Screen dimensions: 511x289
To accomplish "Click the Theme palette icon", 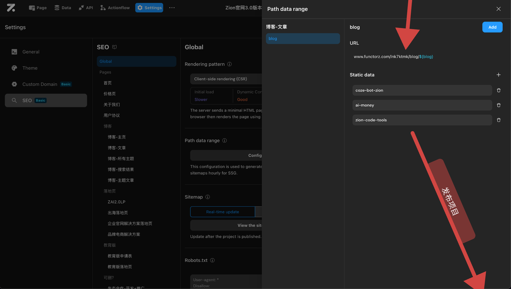I will 14,68.
